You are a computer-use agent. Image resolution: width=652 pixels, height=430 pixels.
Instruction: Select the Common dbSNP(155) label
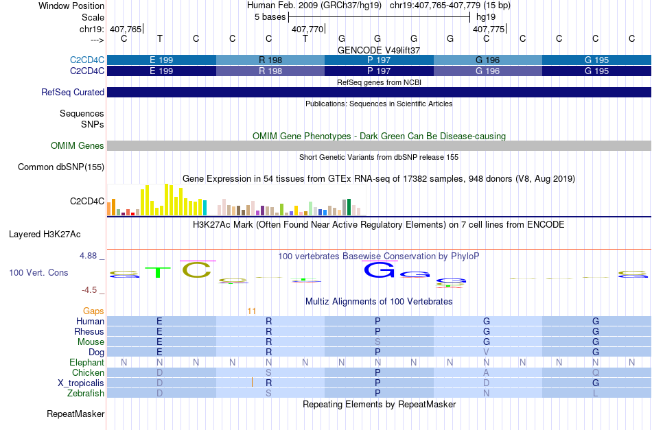(61, 167)
